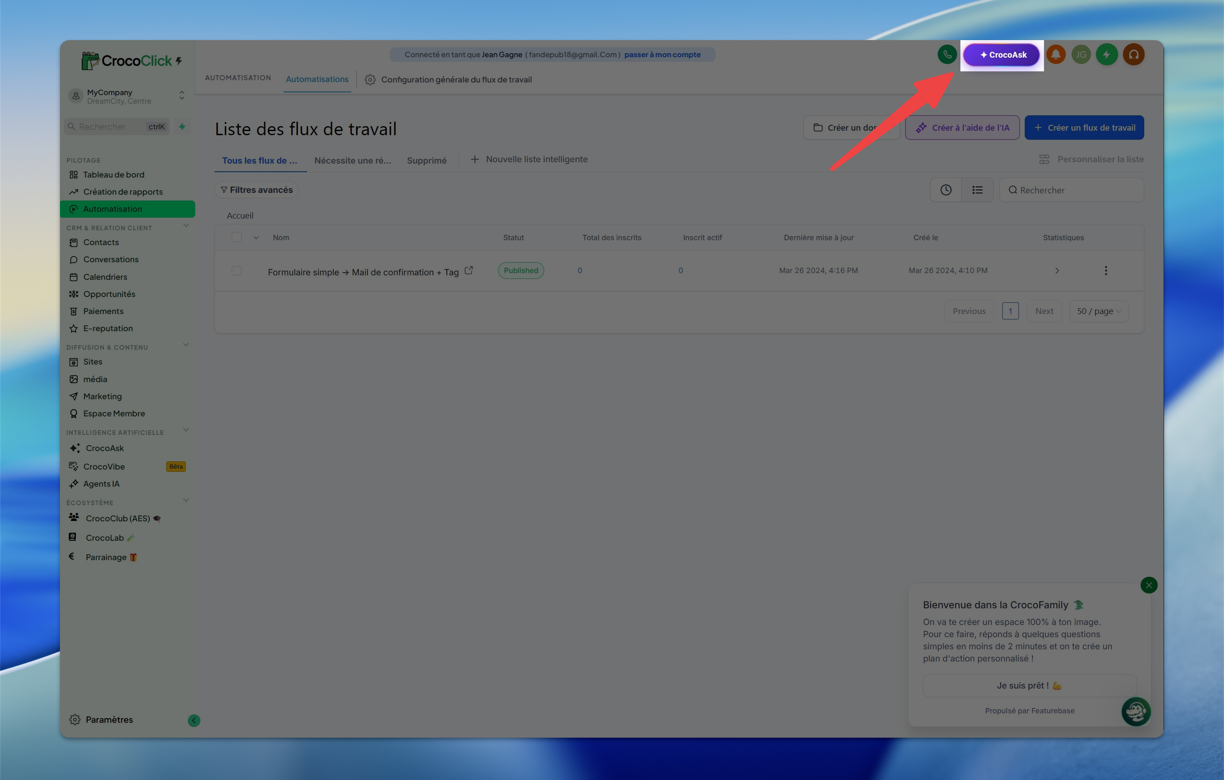The height and width of the screenshot is (780, 1224).
Task: Collapse the Écosystème section
Action: [186, 501]
